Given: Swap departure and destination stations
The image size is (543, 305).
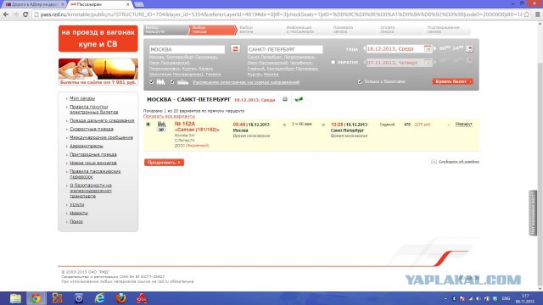Looking at the screenshot, I should point(235,49).
